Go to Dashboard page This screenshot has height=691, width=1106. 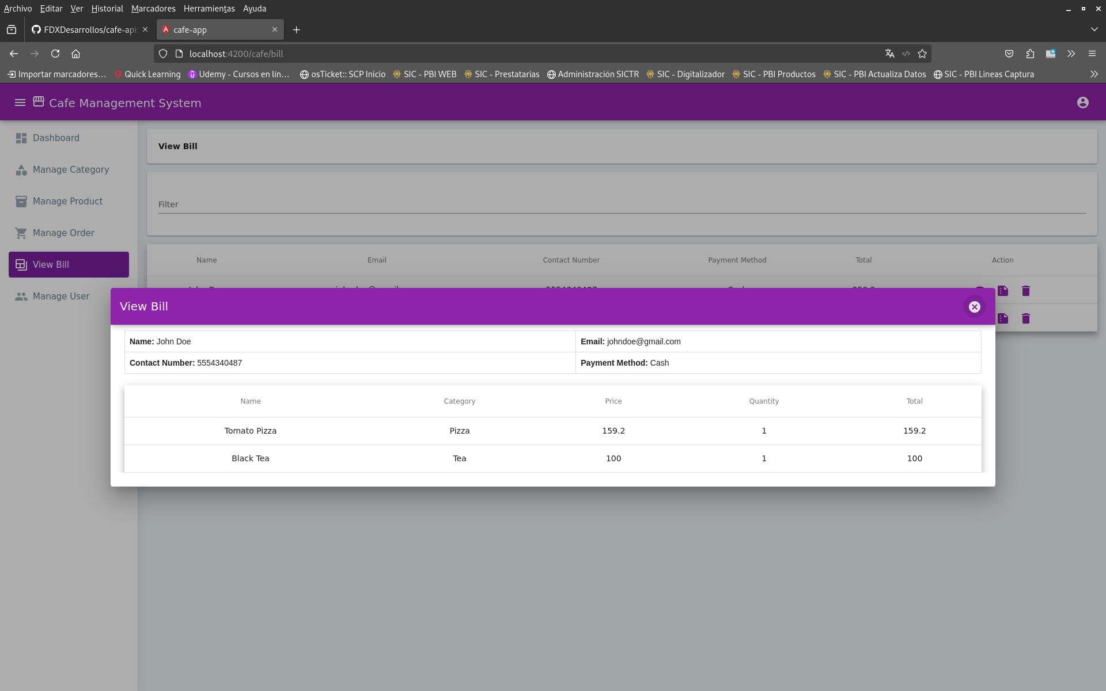[x=69, y=138]
